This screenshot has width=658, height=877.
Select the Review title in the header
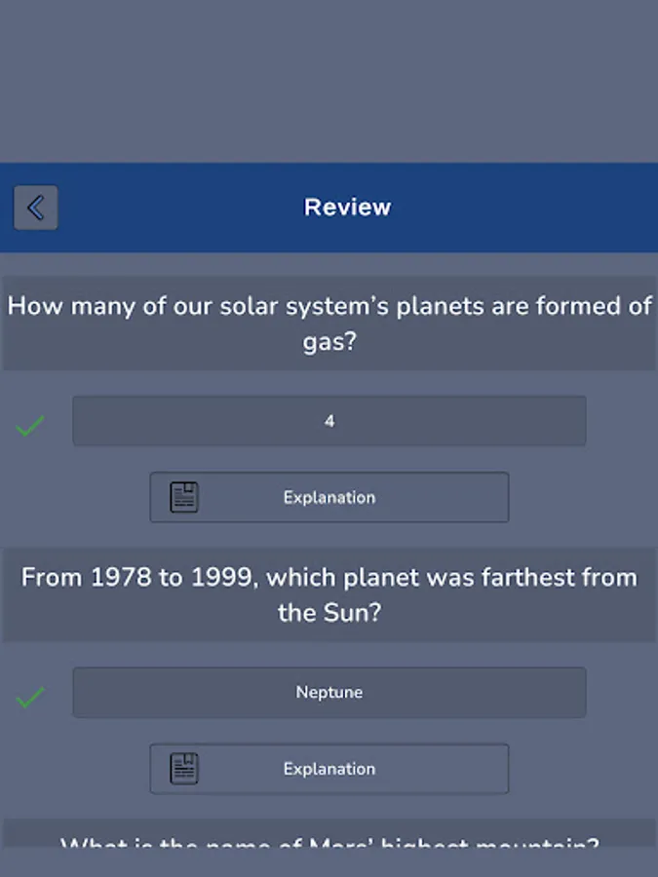pos(347,207)
